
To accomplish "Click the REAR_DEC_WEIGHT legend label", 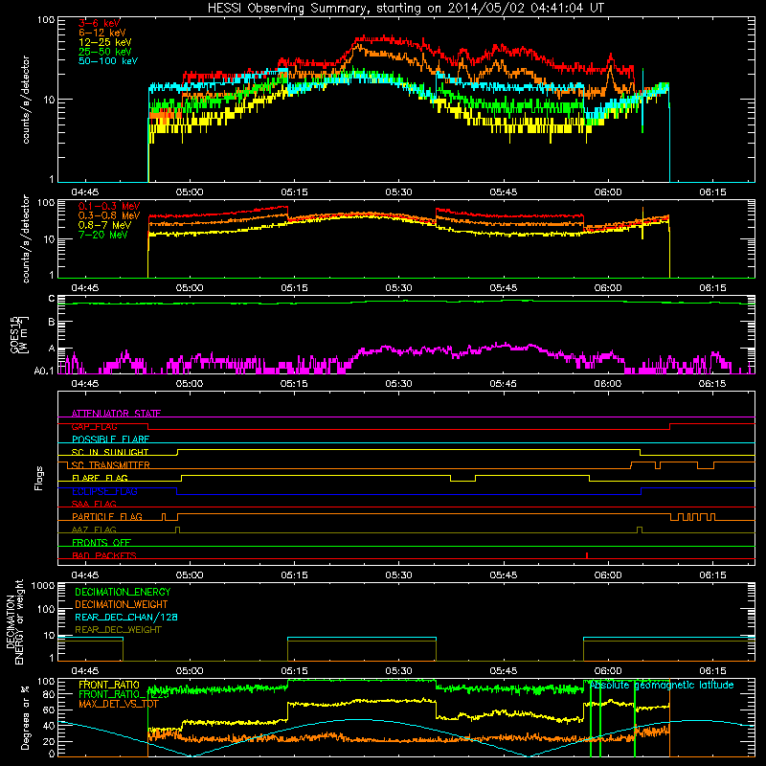I will (x=118, y=630).
